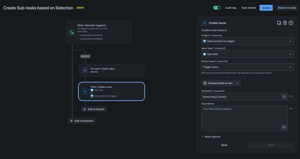Click the Update button
The width and height of the screenshot is (300, 159).
(266, 8)
